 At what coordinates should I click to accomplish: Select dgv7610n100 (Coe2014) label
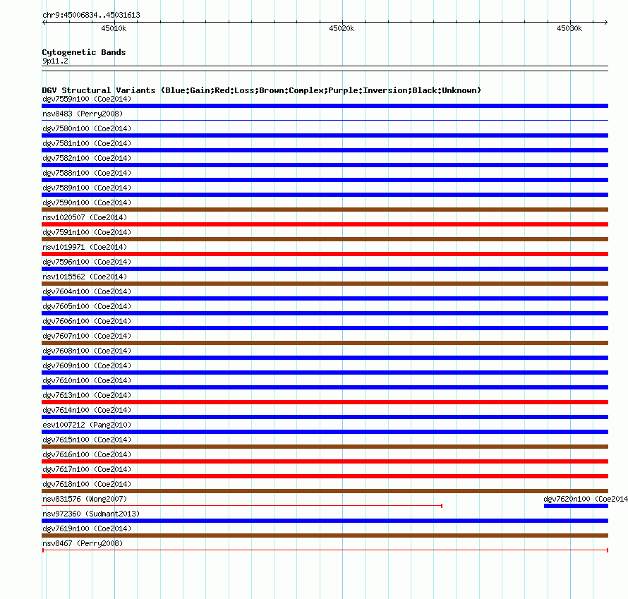[87, 380]
